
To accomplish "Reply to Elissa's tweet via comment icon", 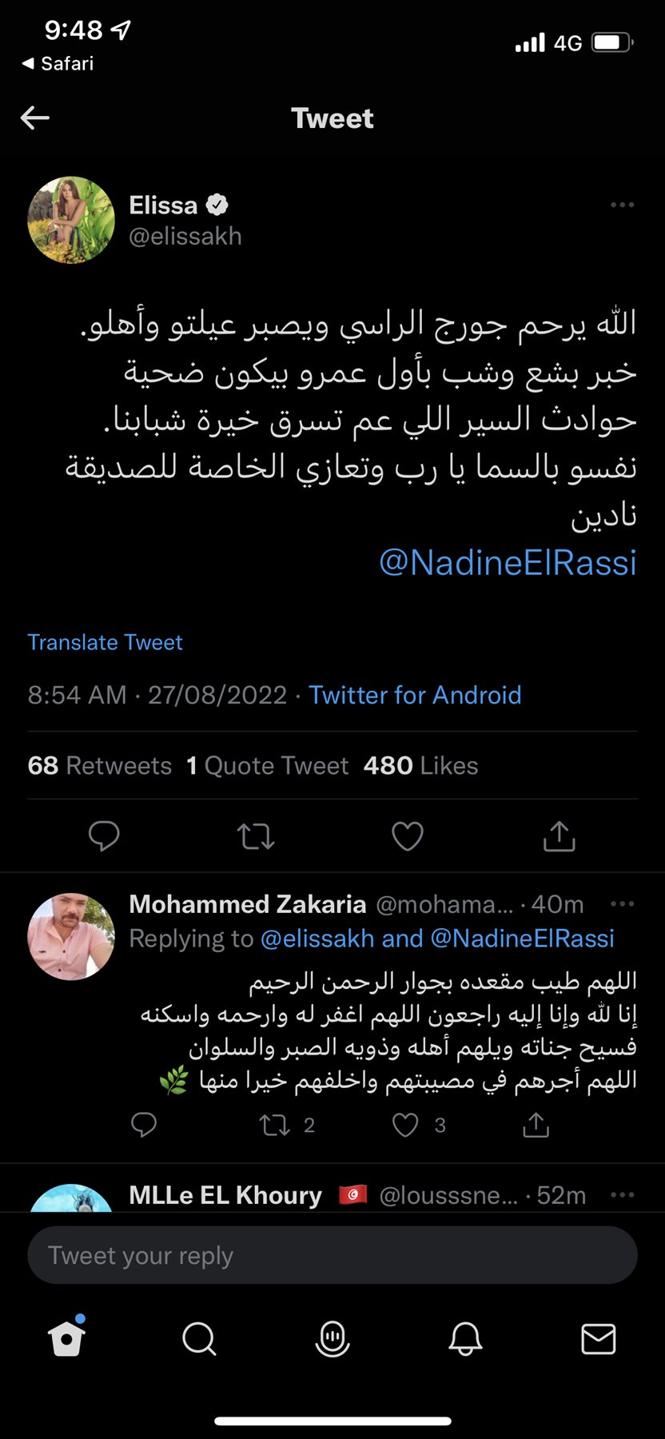I will [x=104, y=836].
